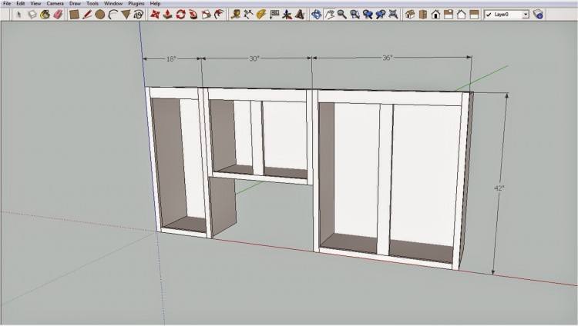Screen dimensions: 578x326
Task: Click the 36" dimension label
Action: pyautogui.click(x=387, y=58)
